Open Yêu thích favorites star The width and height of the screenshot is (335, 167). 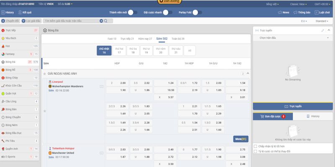[3, 38]
